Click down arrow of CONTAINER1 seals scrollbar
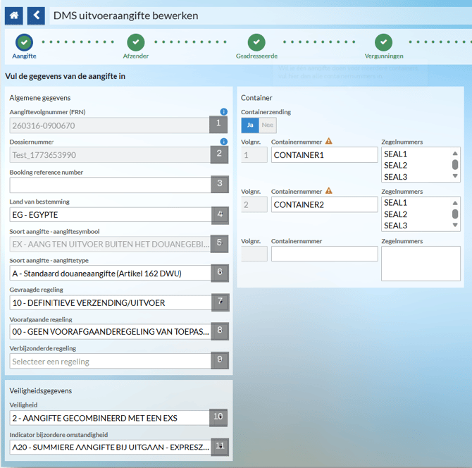 455,176
